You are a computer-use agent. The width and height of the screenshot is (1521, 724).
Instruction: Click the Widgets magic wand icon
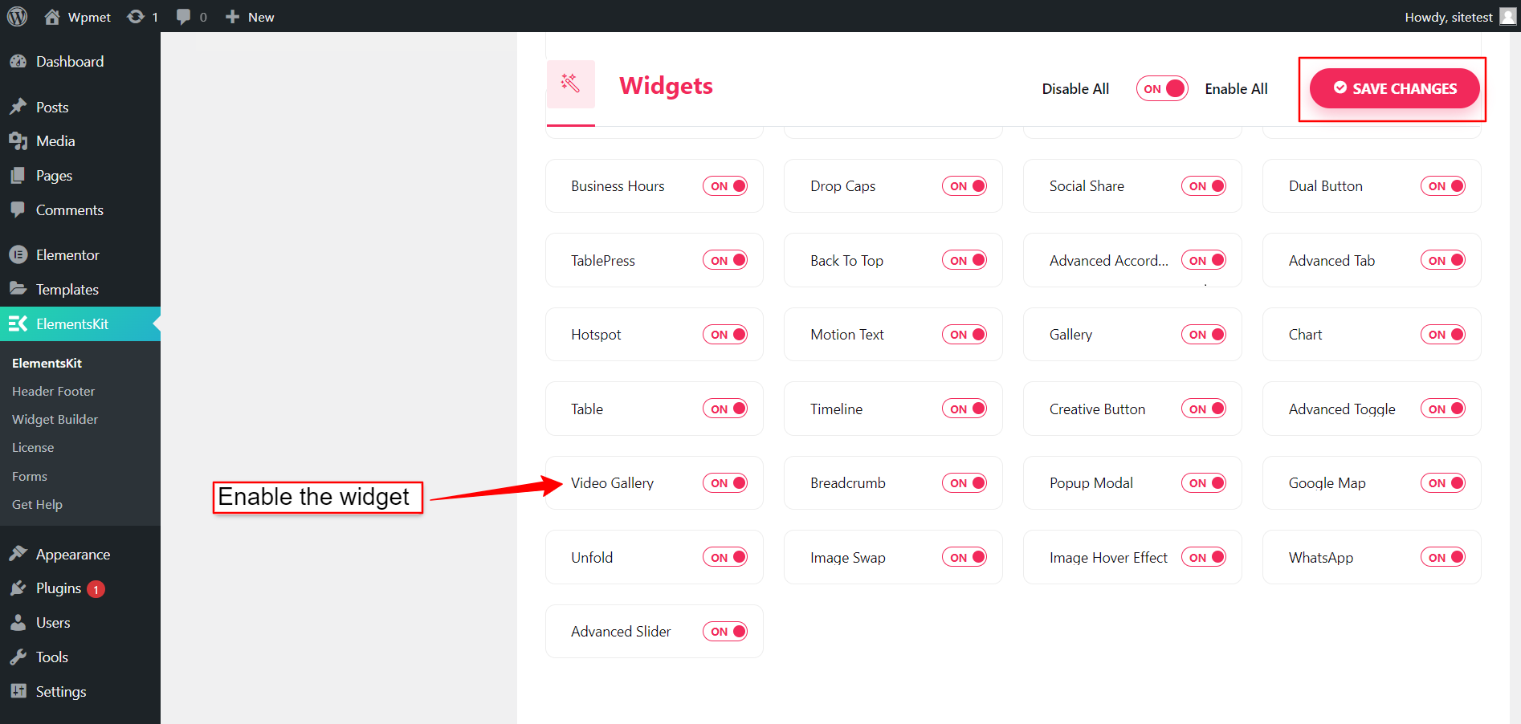570,82
